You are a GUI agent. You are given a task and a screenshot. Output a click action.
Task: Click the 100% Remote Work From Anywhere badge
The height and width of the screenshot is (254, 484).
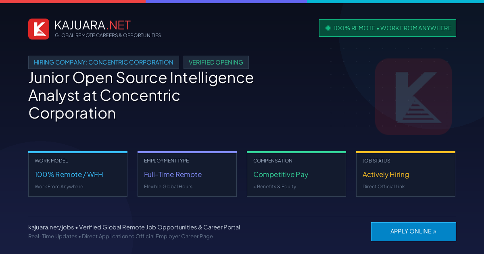coord(388,28)
